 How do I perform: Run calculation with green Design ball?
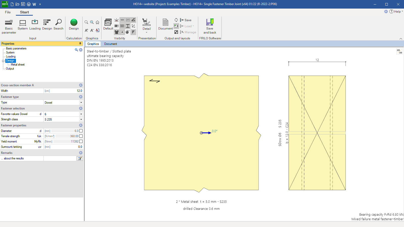74,25
